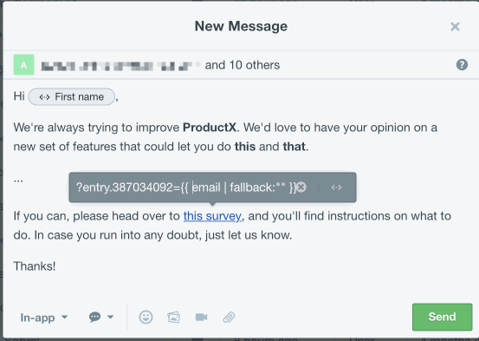Viewport: 479px width, 341px height.
Task: Select the green recipient avatar A
Action: point(24,65)
